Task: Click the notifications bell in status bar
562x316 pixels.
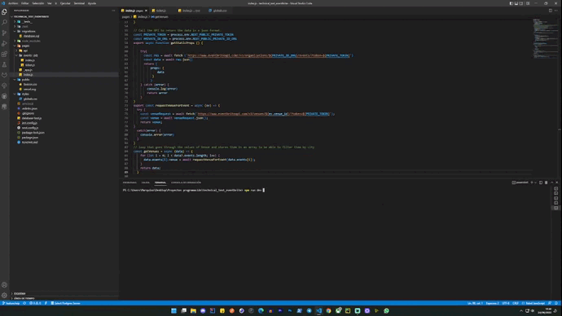Action: (x=556, y=303)
